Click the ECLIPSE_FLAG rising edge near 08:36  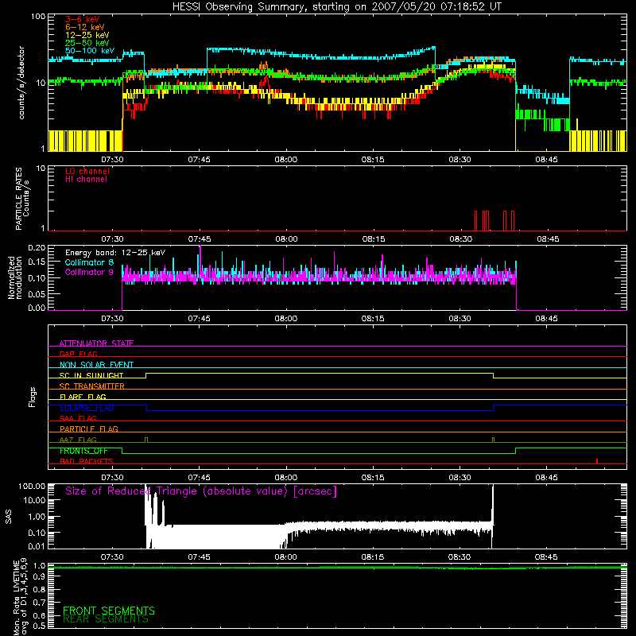tap(493, 408)
